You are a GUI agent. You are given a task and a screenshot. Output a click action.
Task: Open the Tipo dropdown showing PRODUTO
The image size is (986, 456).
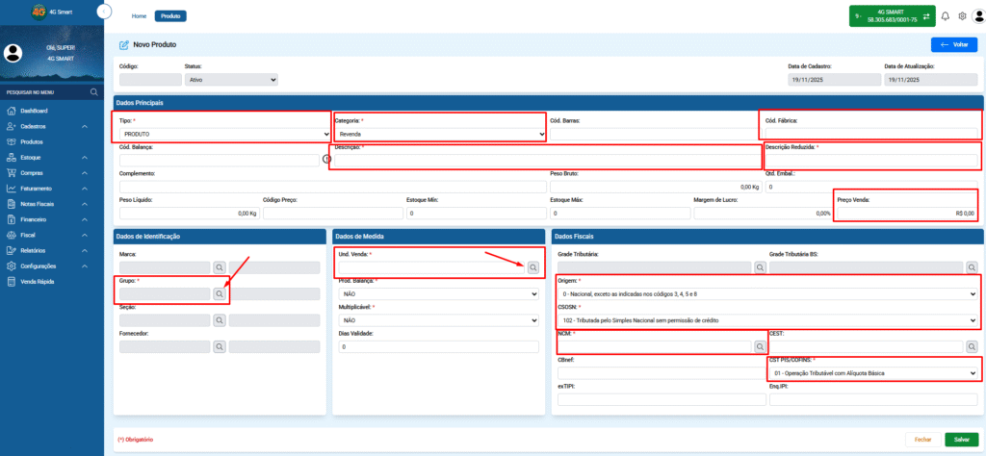click(224, 134)
